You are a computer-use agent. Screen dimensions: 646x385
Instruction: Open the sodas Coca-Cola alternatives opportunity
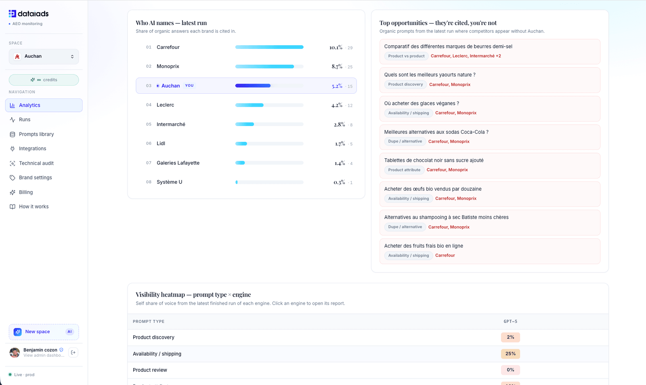click(x=490, y=137)
